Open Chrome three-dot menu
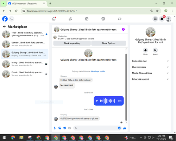 (172, 11)
